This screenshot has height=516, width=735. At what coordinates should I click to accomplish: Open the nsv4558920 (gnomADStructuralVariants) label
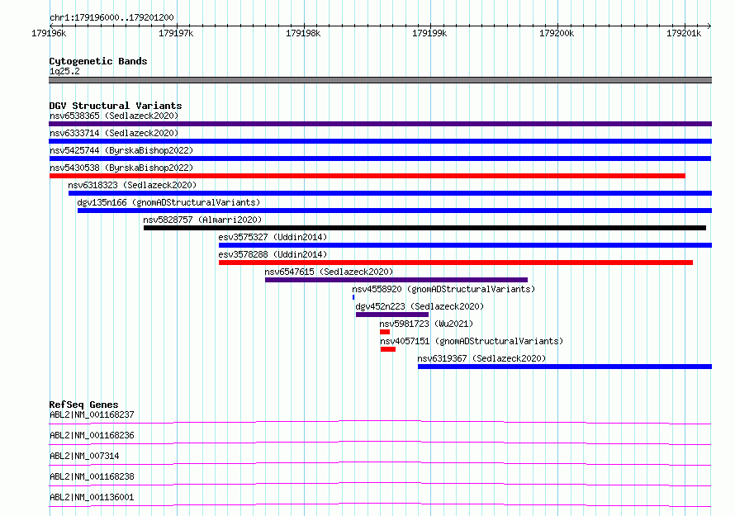(x=443, y=289)
